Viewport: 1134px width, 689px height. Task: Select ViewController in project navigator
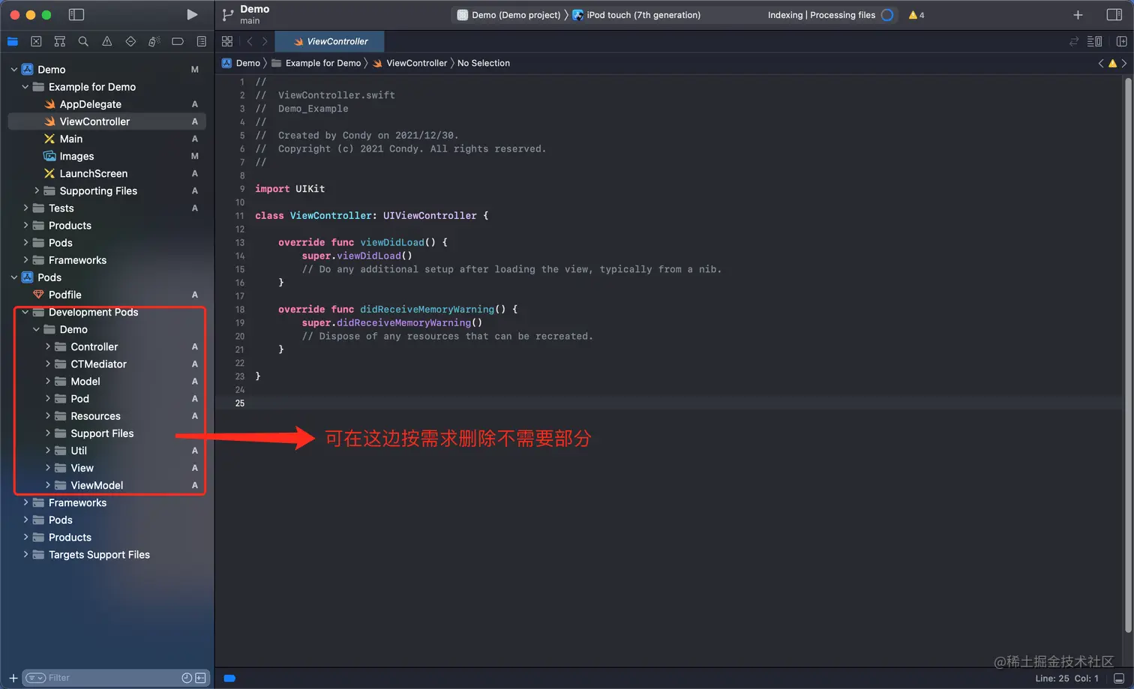click(106, 121)
